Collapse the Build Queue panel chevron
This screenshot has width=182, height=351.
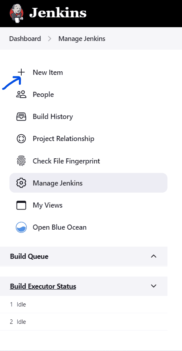154,256
